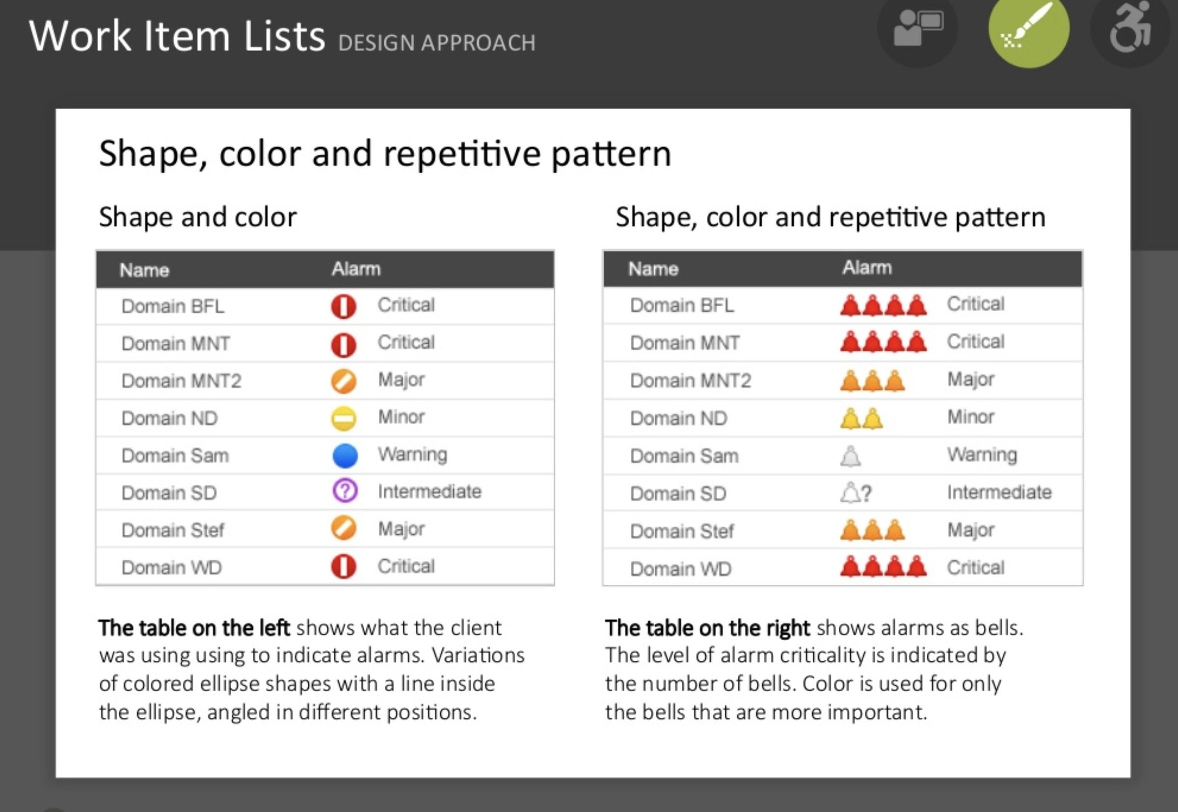
Task: Click red critical icon for Domain BFL
Action: (344, 307)
